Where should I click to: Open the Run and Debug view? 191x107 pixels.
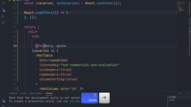pyautogui.click(x=3, y=16)
